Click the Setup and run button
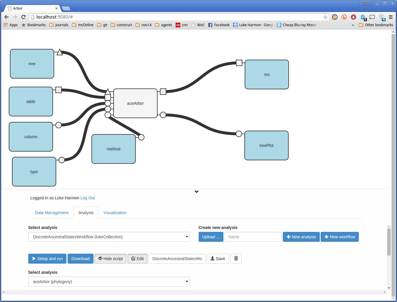This screenshot has height=302, width=397. coord(47,259)
